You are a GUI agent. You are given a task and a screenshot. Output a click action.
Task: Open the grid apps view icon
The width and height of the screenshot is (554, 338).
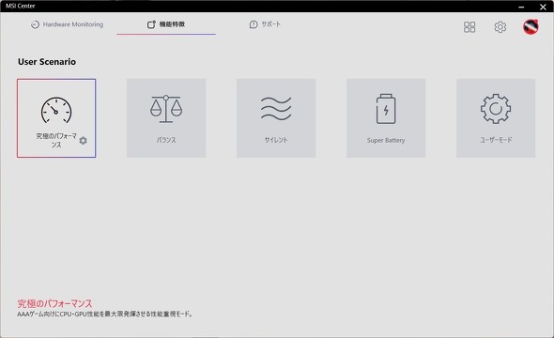pyautogui.click(x=469, y=27)
